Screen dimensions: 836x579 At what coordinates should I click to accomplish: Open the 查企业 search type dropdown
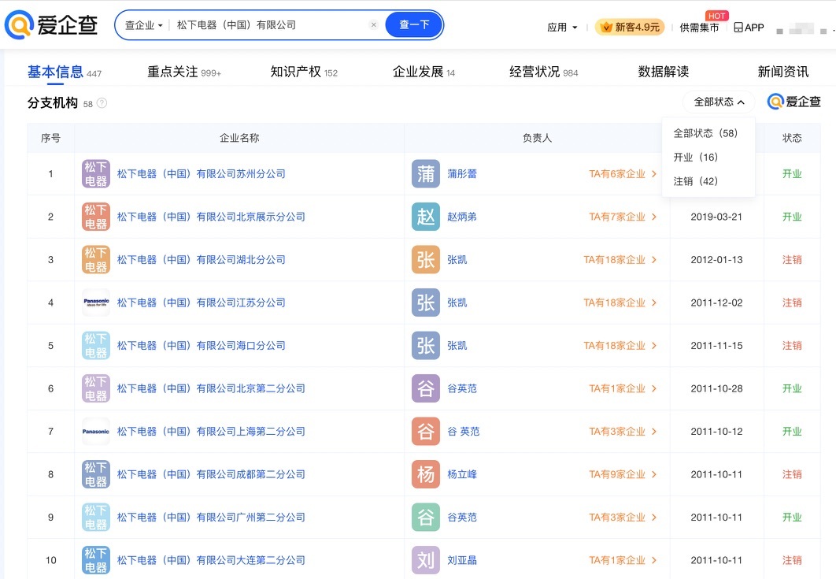143,25
